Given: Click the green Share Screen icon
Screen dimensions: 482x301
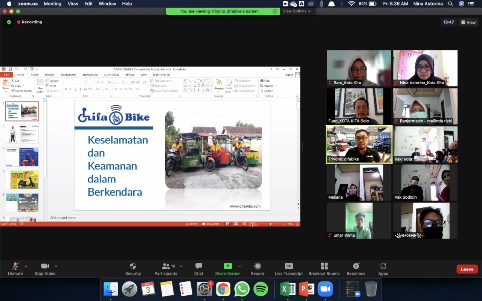Looking at the screenshot, I should pyautogui.click(x=227, y=266).
